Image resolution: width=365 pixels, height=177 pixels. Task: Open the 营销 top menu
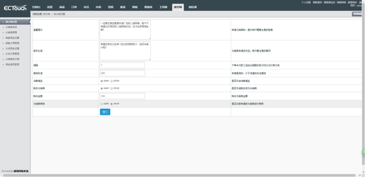point(110,7)
